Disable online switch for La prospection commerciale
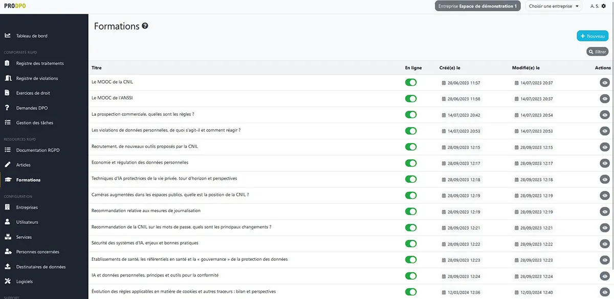Viewport: 614px width, 299px height. (410, 115)
